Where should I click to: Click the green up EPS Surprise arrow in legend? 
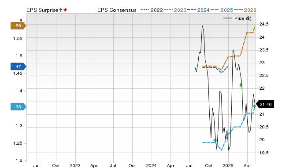[61, 10]
